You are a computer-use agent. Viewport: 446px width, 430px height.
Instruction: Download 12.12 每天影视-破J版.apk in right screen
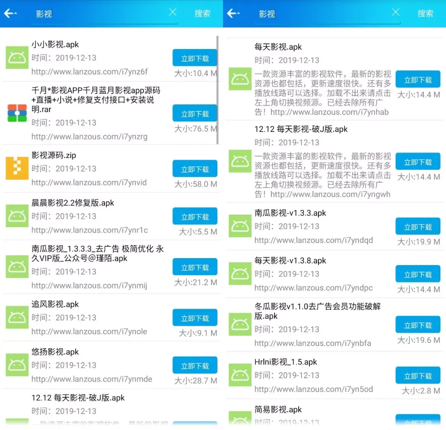pyautogui.click(x=418, y=161)
